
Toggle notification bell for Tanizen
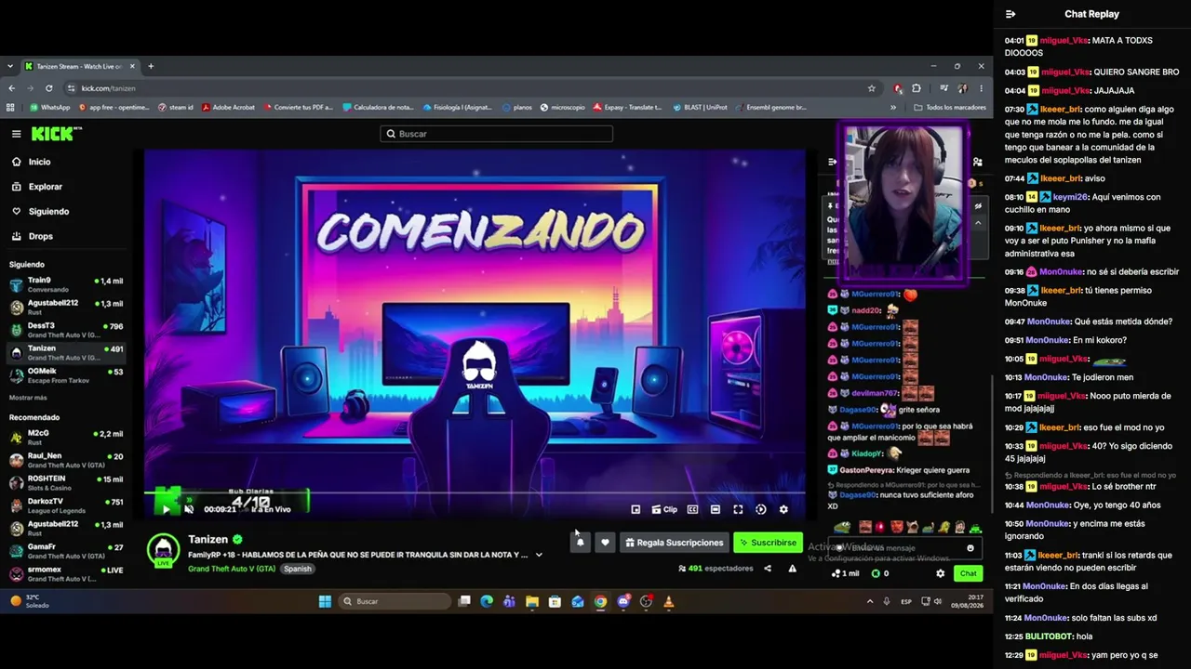coord(580,543)
